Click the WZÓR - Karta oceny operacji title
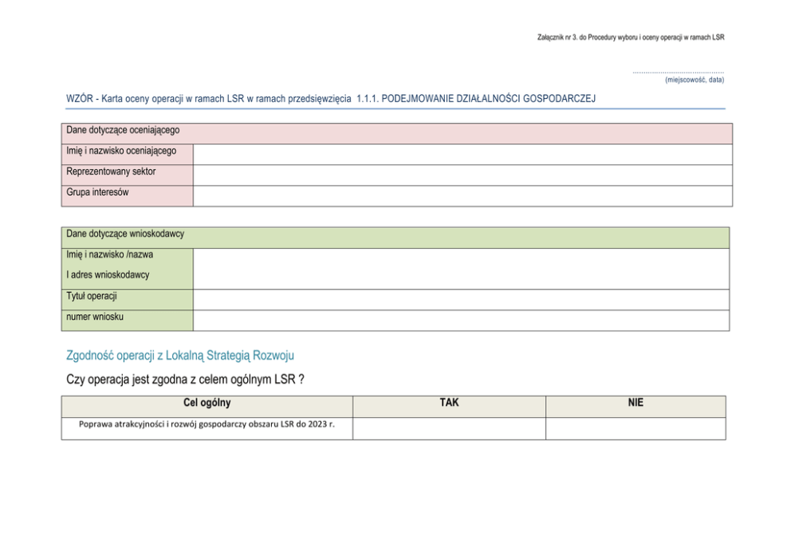 [x=330, y=98]
